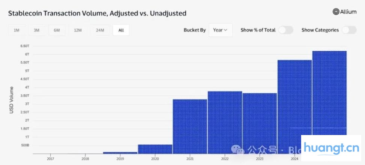Click the chart title text
Image resolution: width=365 pixels, height=165 pixels.
[x=97, y=13]
